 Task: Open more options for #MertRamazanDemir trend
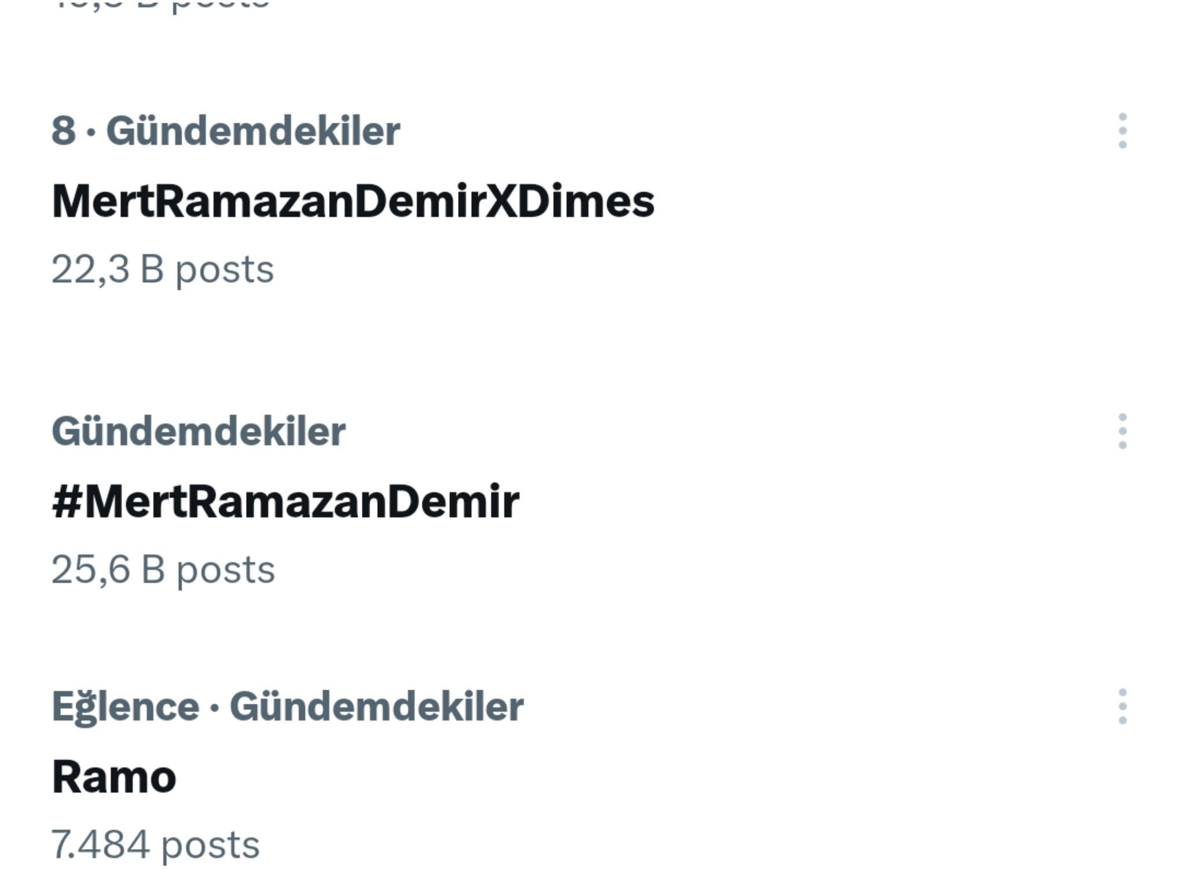1122,431
